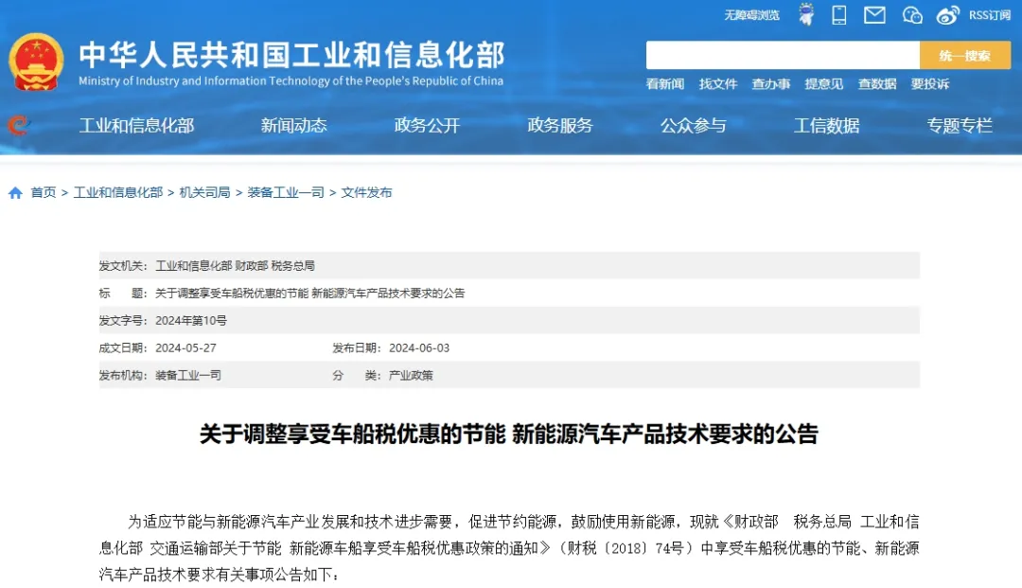
Task: Click the 无障碍浏览 accessibility link
Action: pyautogui.click(x=751, y=15)
